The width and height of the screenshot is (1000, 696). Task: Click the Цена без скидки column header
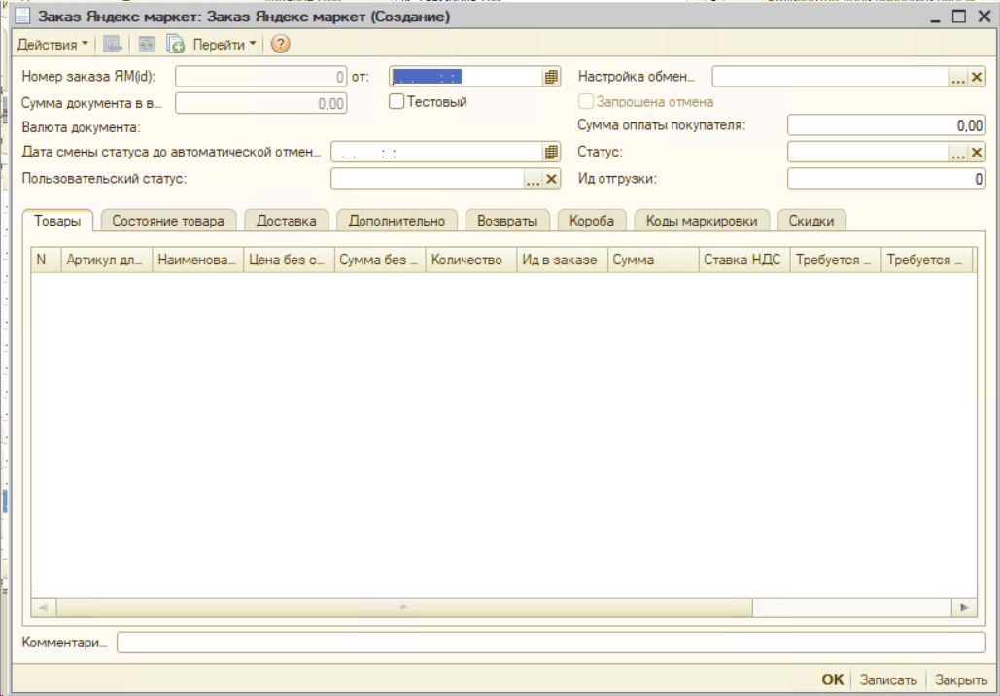click(x=289, y=260)
